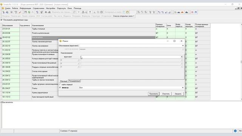Open the "Справочники" menu

tap(39, 8)
